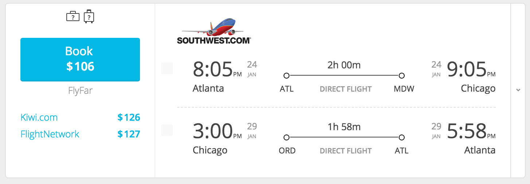Click the $127 FlightNetwork price
The image size is (530, 184).
pyautogui.click(x=129, y=134)
